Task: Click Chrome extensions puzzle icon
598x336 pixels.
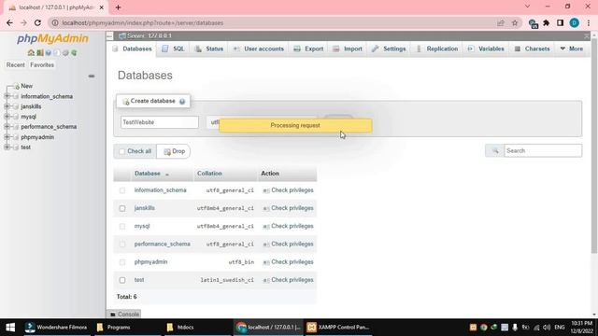Action: [x=546, y=22]
